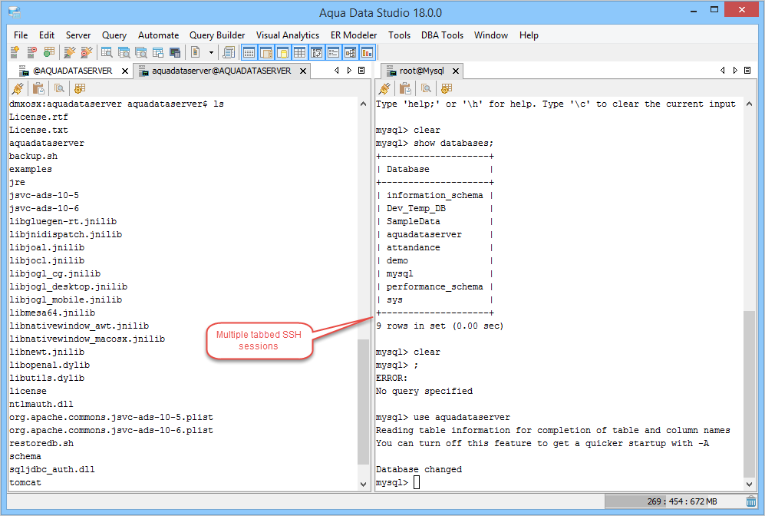
Task: Close the aquadataserver@AQUADATASERVER tab
Action: (303, 71)
